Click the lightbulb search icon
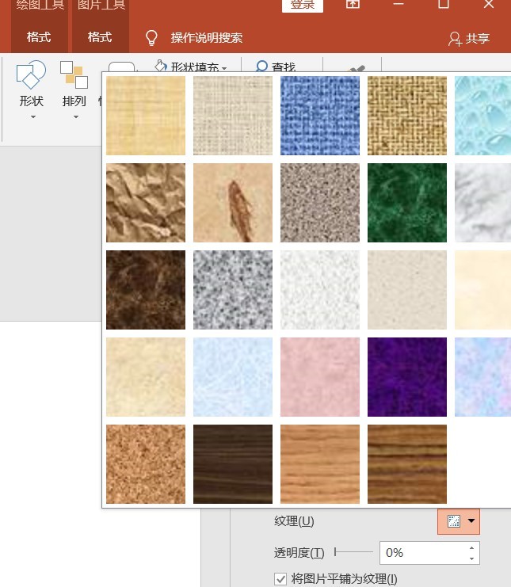 [x=151, y=38]
